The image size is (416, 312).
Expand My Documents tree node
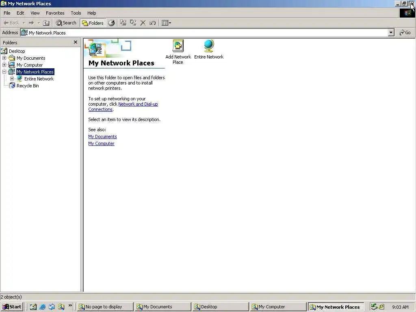point(4,58)
